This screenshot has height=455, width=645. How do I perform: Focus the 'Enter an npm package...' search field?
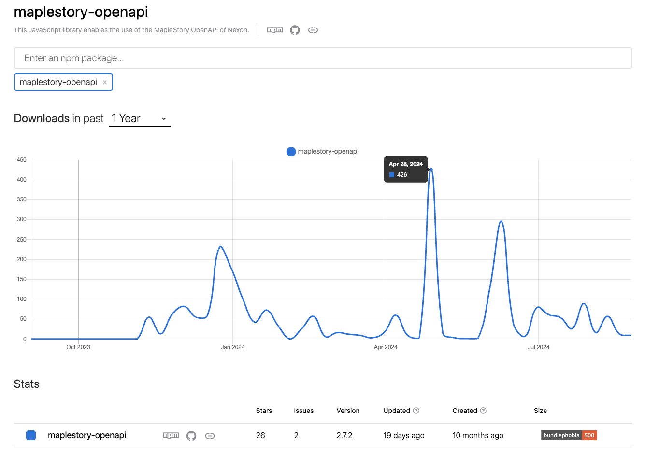(323, 58)
